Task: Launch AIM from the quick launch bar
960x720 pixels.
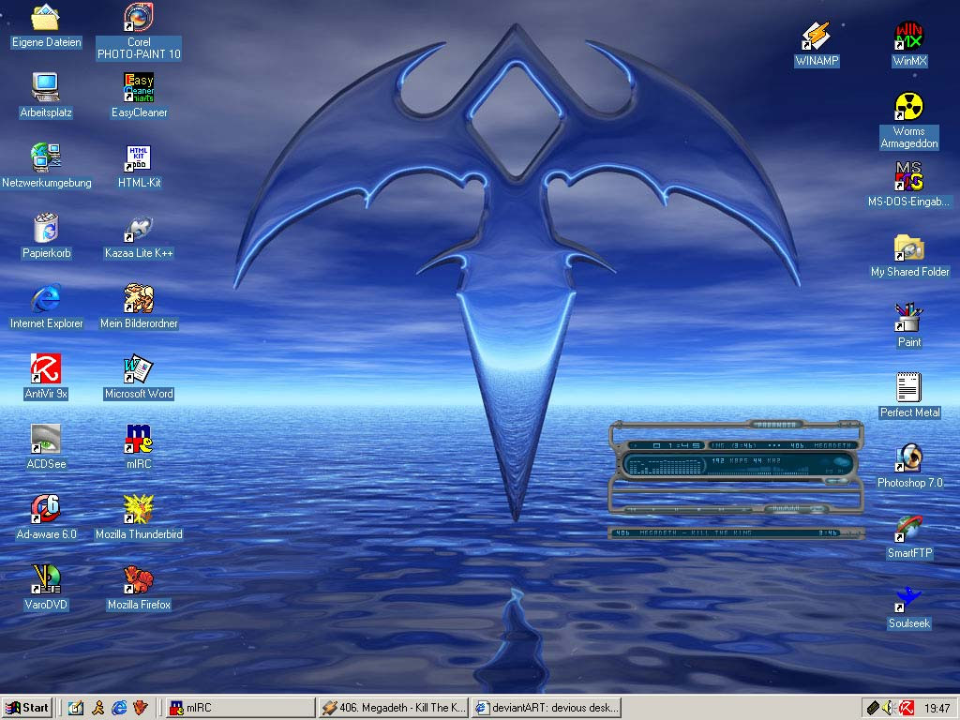Action: pos(97,708)
